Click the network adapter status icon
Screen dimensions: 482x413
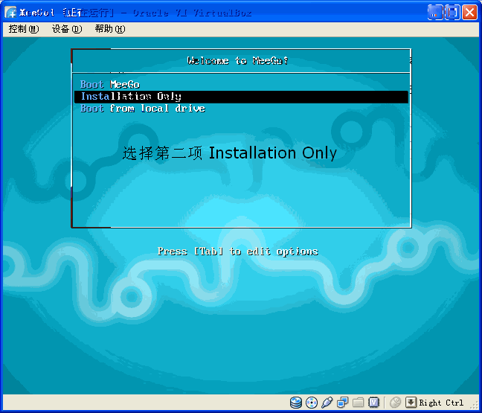[342, 403]
